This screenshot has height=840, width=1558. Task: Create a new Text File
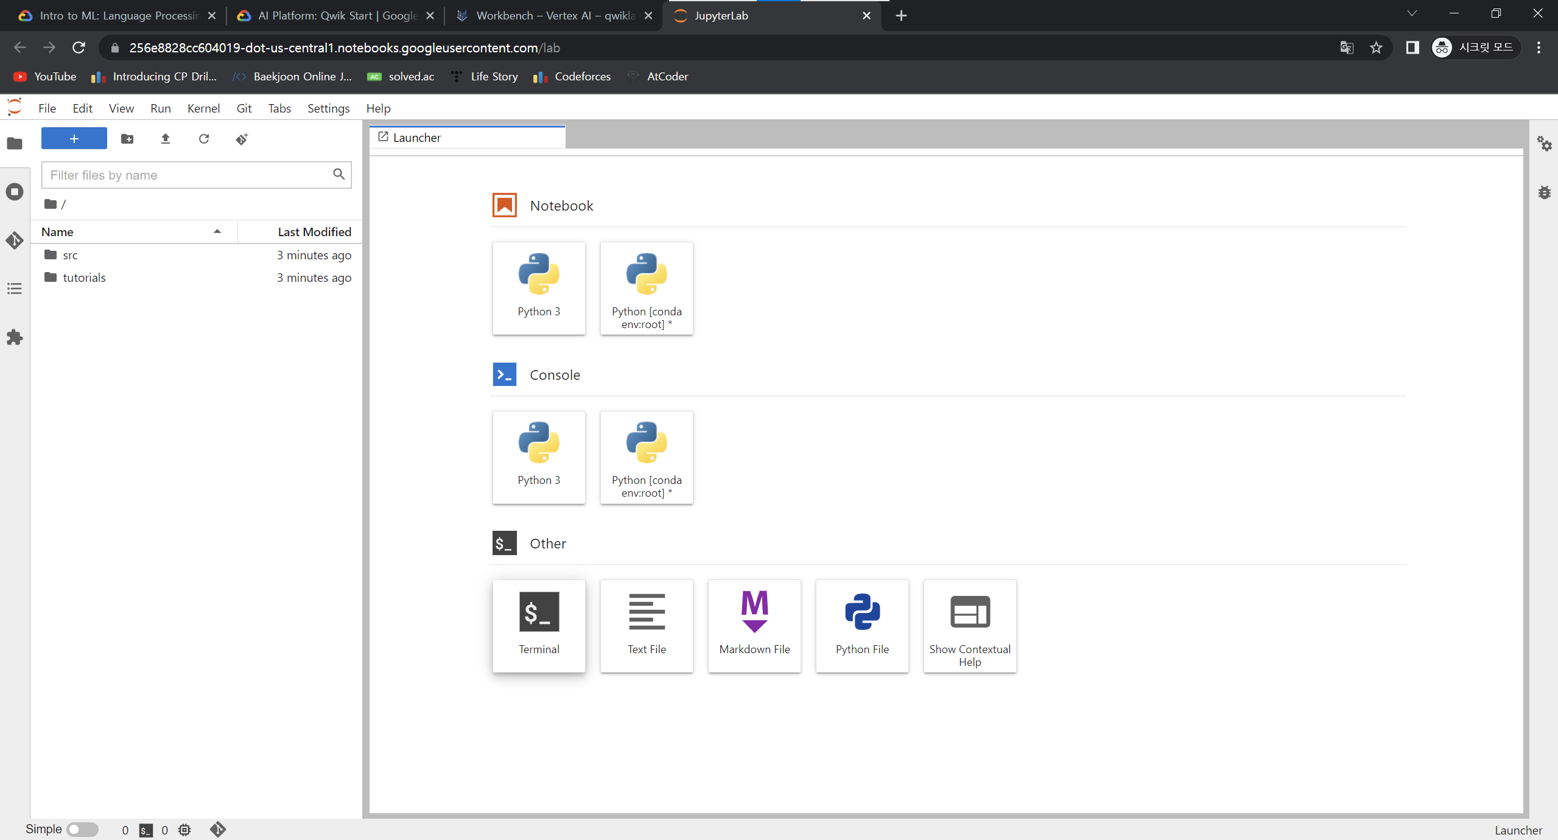(646, 625)
